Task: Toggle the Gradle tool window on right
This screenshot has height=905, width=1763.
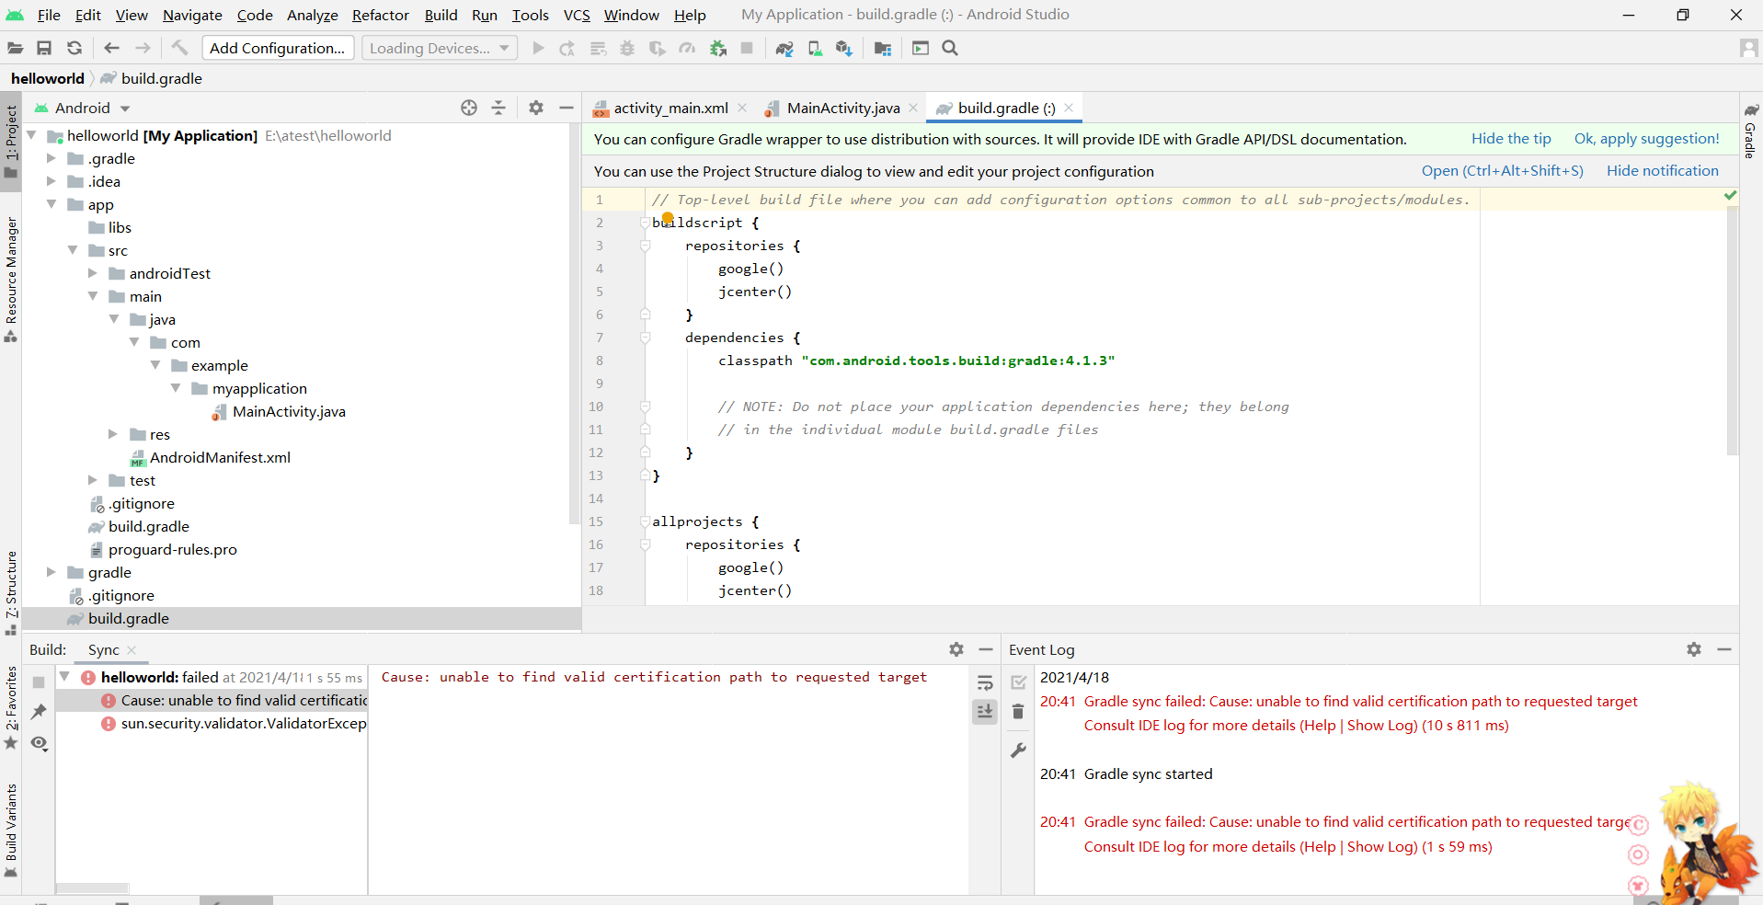Action: 1751,131
